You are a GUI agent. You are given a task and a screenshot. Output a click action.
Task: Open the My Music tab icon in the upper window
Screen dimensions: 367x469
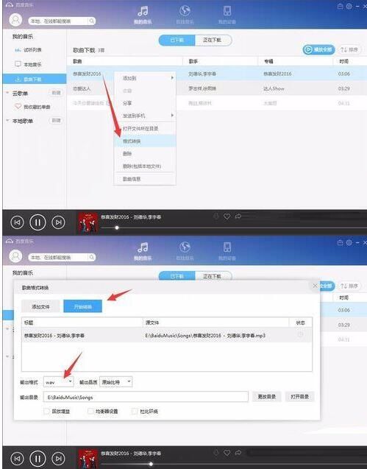coord(143,11)
